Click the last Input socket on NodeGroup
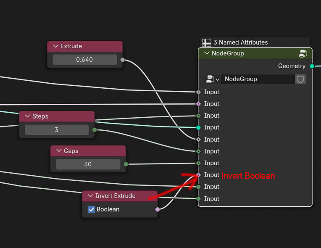This screenshot has width=321, height=248. point(198,199)
